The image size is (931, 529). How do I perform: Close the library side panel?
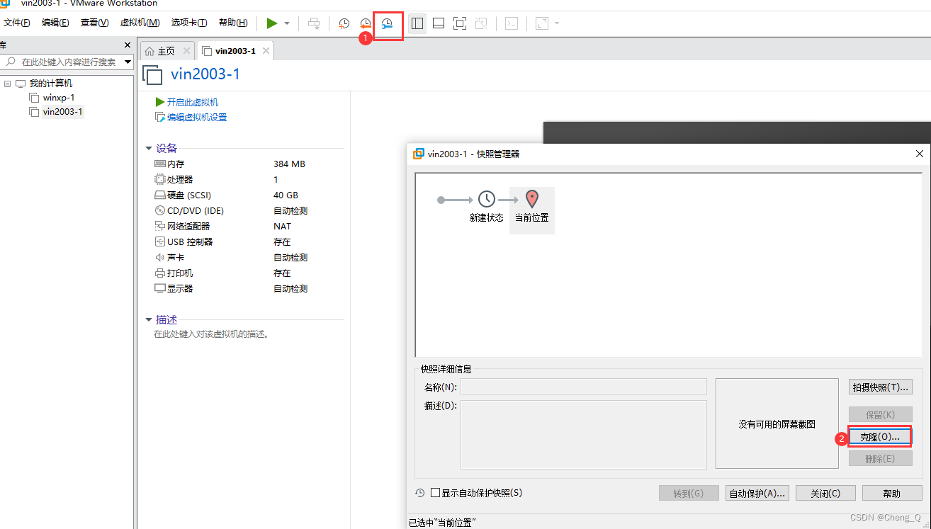tap(128, 45)
